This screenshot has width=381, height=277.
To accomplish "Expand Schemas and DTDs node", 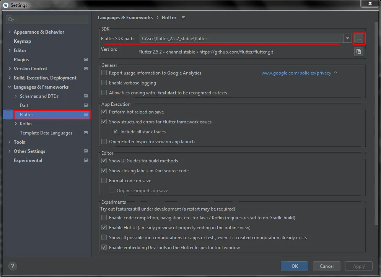I will [x=16, y=96].
